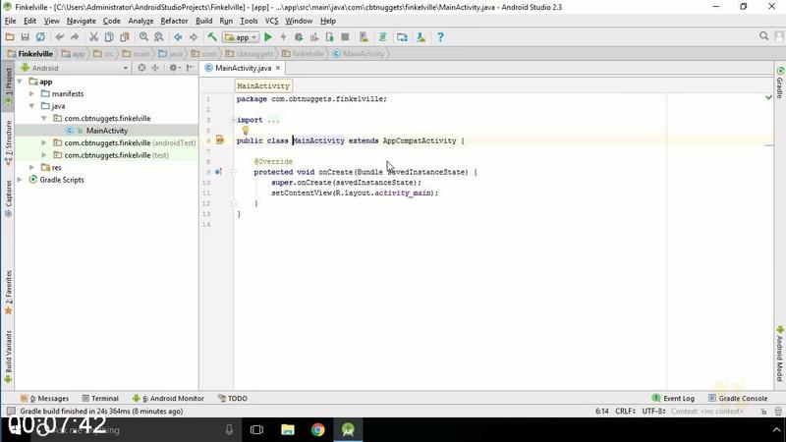The height and width of the screenshot is (442, 786).
Task: Open the Event Log
Action: pos(673,399)
